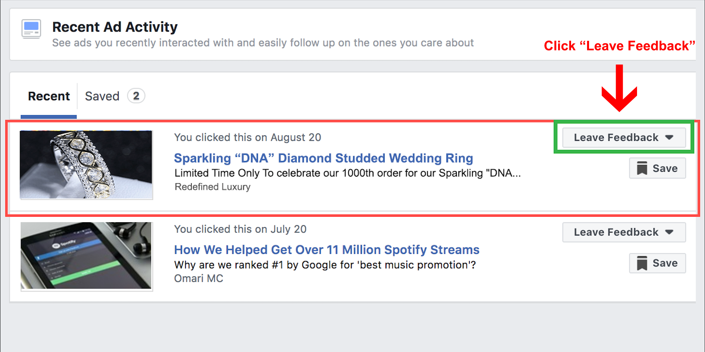Open How We Helped Get Over 11 Million Spotify Streams
This screenshot has height=352, width=705.
[x=327, y=250]
